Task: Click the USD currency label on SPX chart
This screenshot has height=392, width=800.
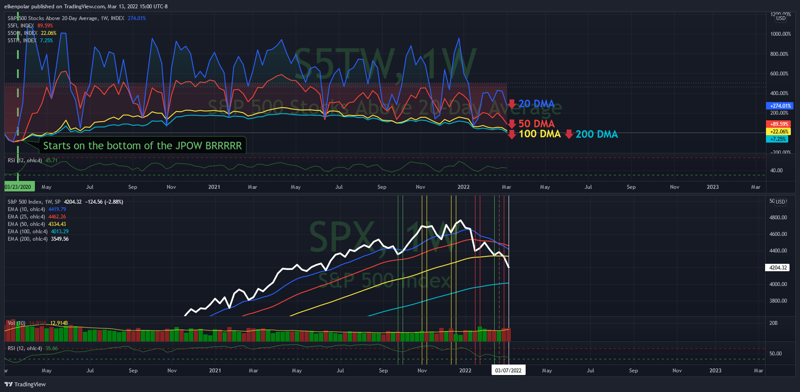Action: click(x=781, y=202)
